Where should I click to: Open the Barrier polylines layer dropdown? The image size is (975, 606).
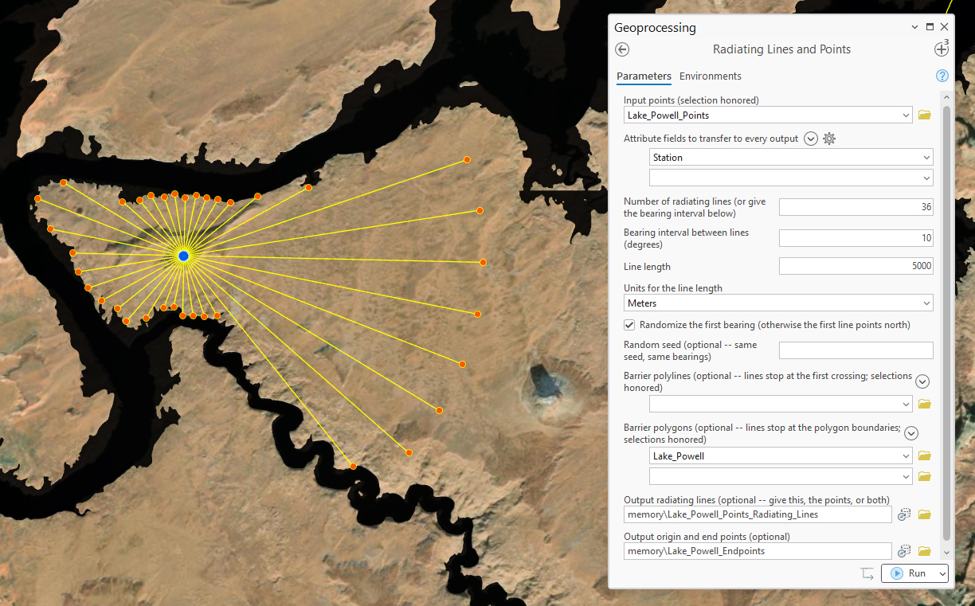click(906, 405)
